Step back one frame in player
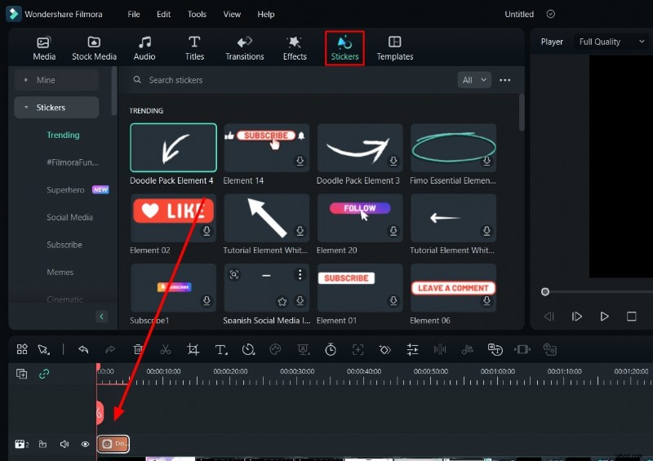This screenshot has height=461, width=653. tap(549, 317)
